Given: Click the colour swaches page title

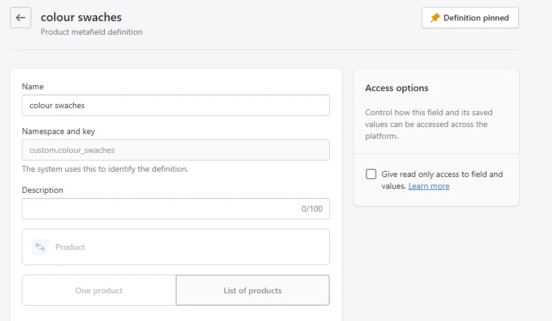Looking at the screenshot, I should pos(81,17).
